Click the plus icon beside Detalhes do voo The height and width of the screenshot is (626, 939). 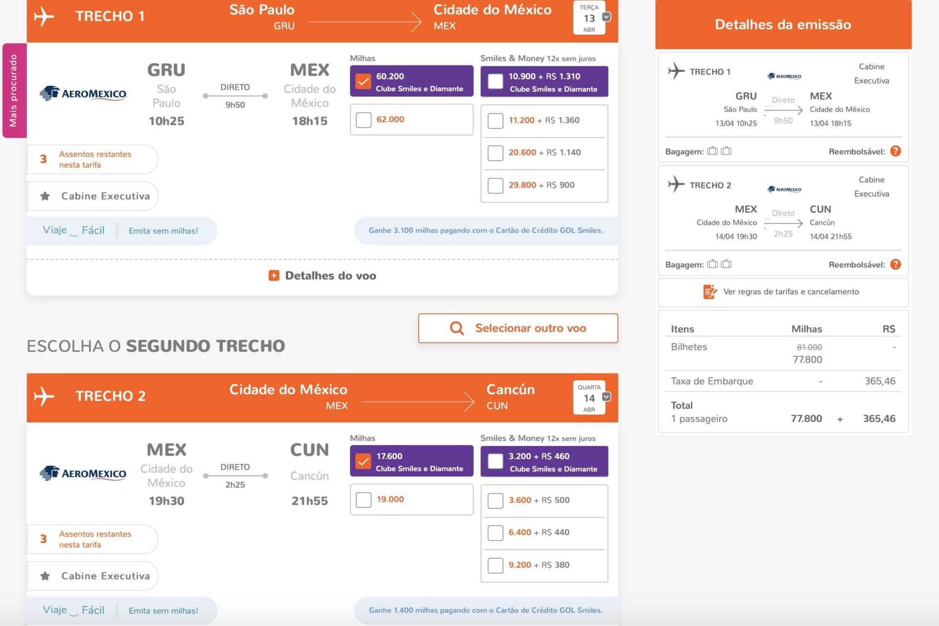(x=274, y=276)
